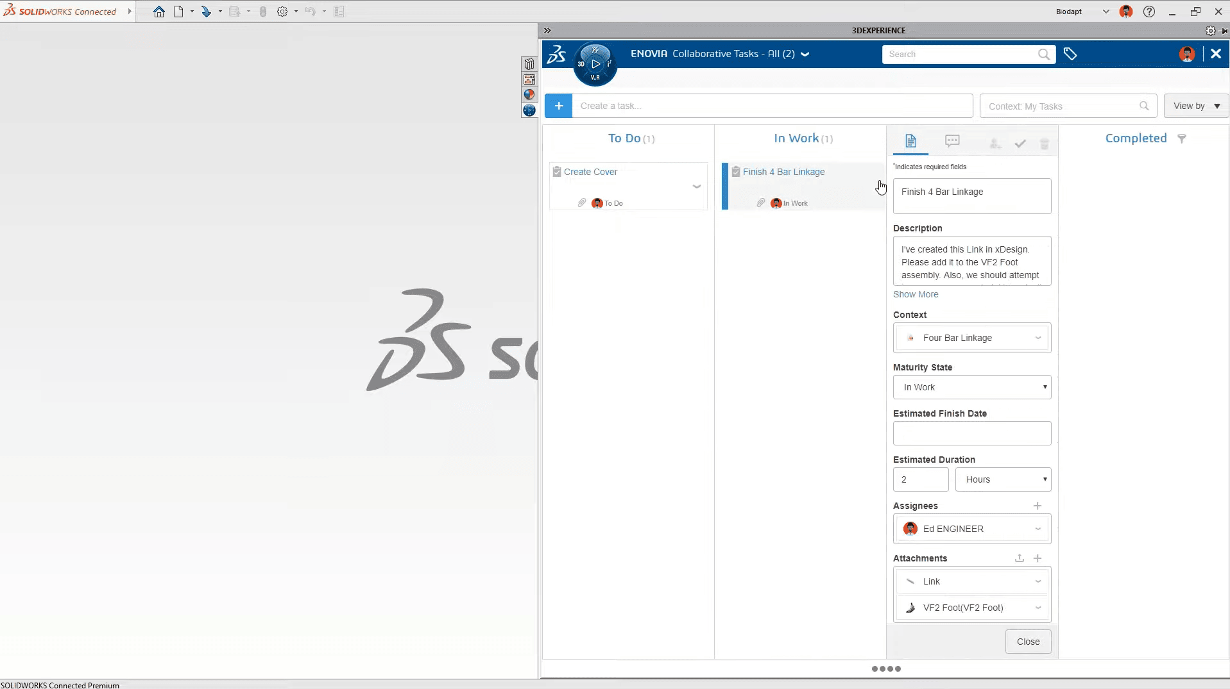
Task: Click the Estimated Finish Date field
Action: [972, 433]
